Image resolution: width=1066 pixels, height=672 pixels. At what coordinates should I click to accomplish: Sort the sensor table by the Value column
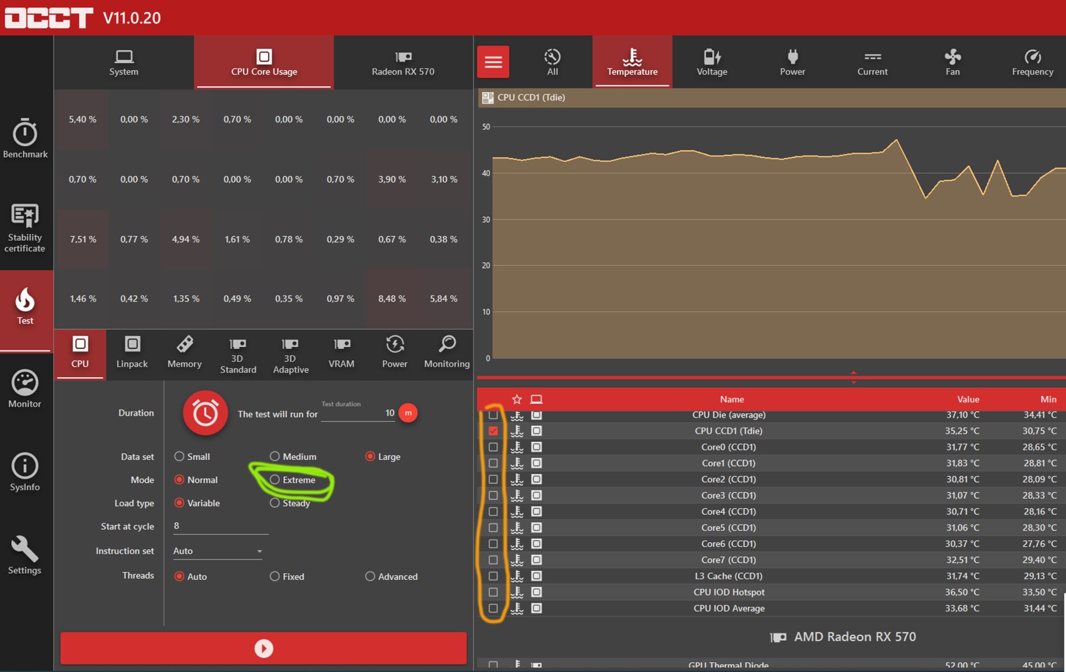tap(968, 399)
